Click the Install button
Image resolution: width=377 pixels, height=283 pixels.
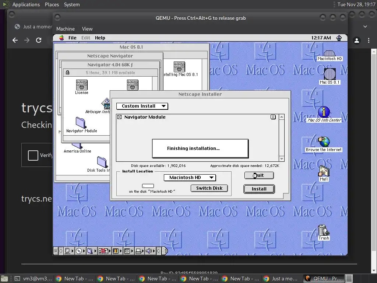[259, 189]
